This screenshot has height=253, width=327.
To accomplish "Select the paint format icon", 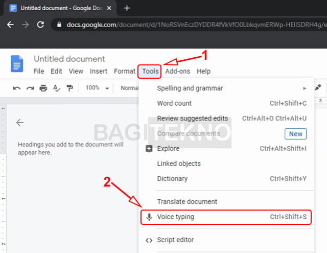I will [x=69, y=88].
